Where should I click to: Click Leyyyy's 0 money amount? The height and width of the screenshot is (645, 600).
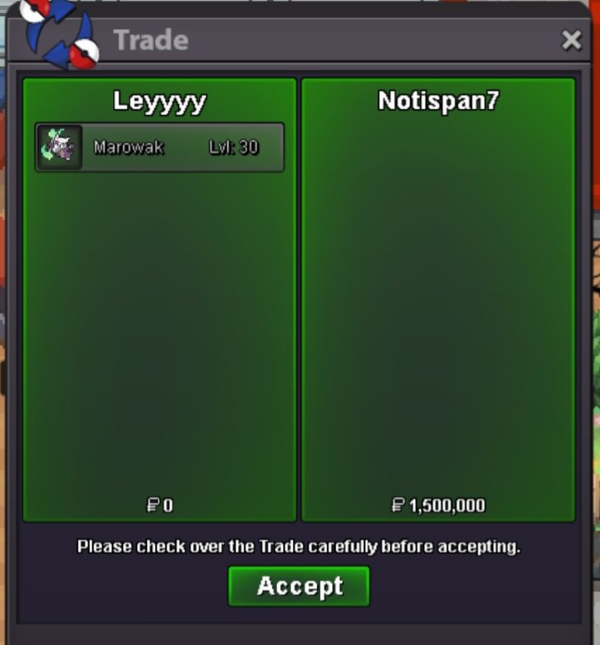(x=168, y=505)
